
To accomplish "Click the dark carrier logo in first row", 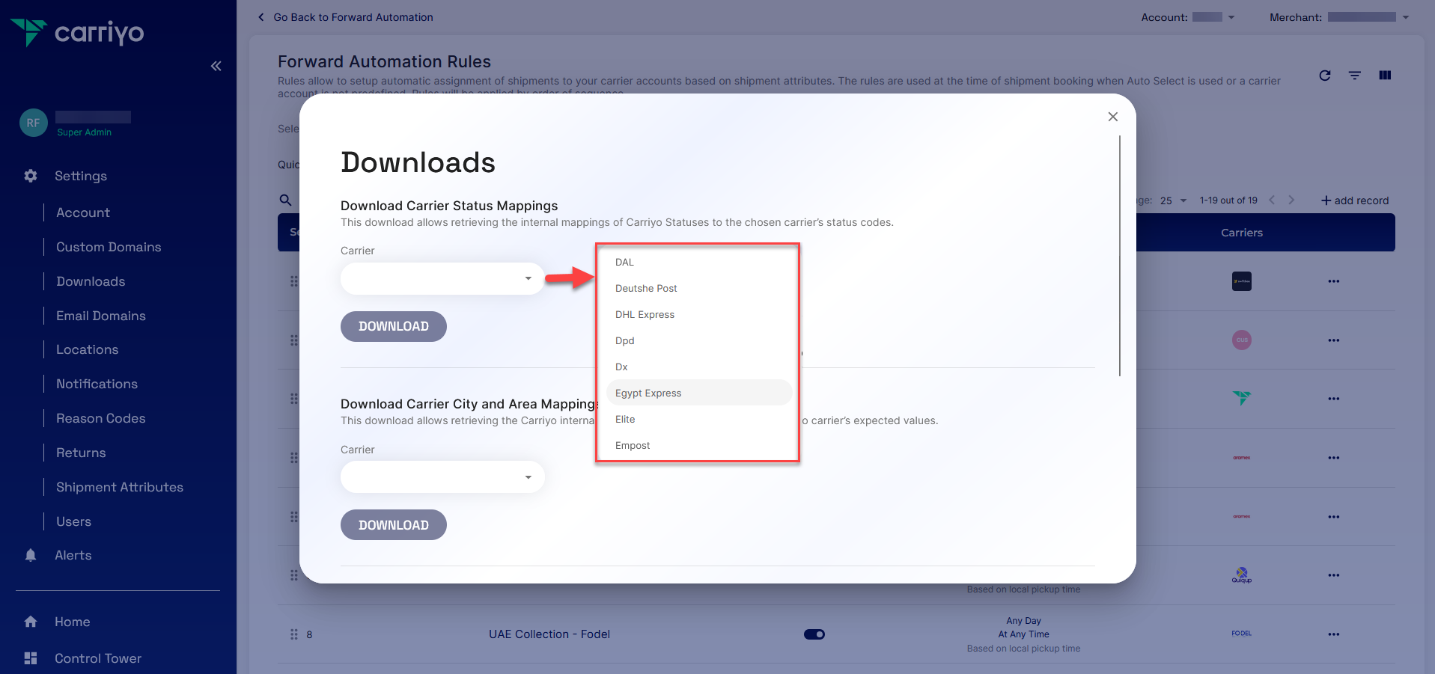I will point(1242,281).
